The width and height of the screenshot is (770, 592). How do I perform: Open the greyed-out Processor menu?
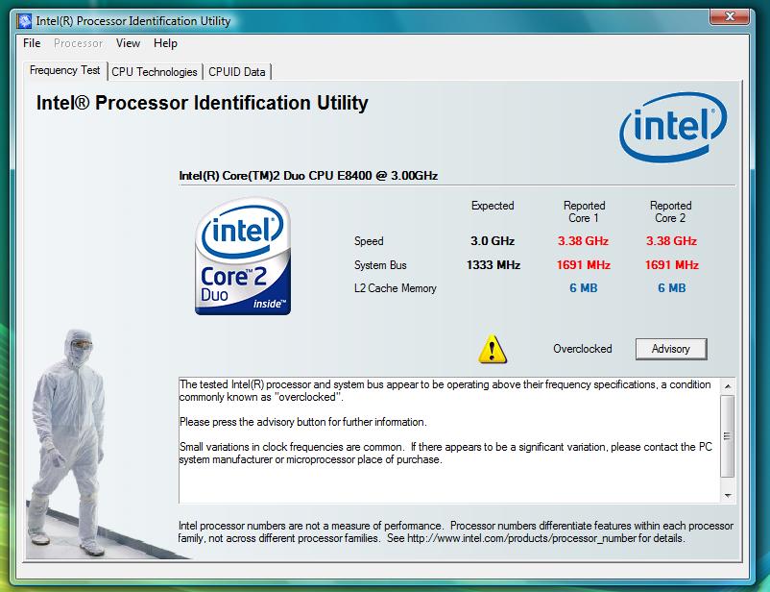(78, 43)
